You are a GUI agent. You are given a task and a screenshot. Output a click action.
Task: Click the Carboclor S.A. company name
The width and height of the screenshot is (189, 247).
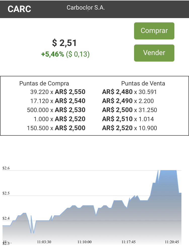(x=86, y=8)
